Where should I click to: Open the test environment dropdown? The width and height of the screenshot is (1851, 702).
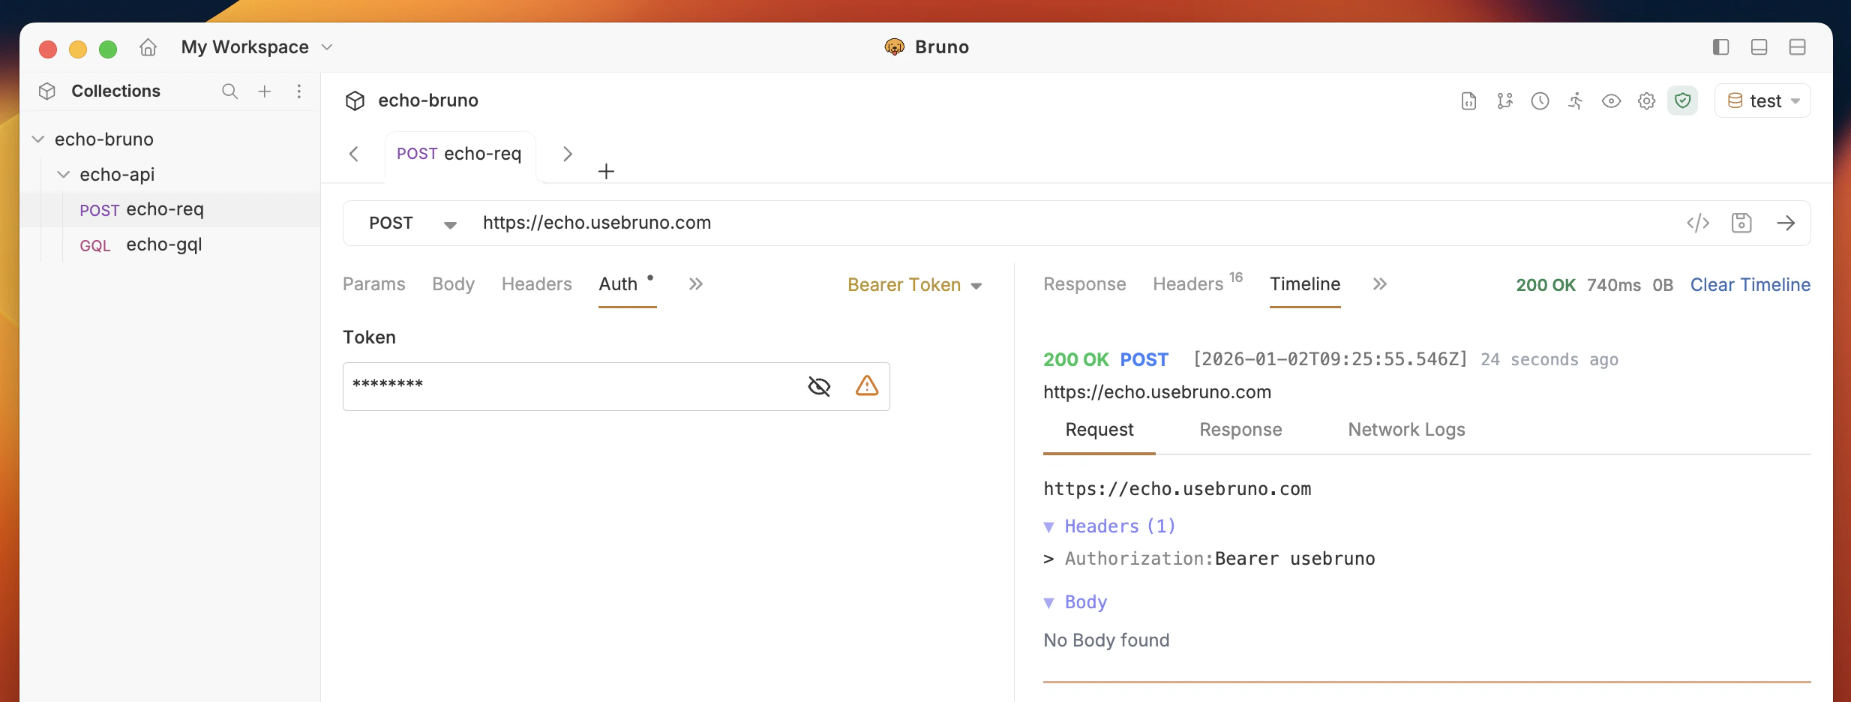[1763, 101]
